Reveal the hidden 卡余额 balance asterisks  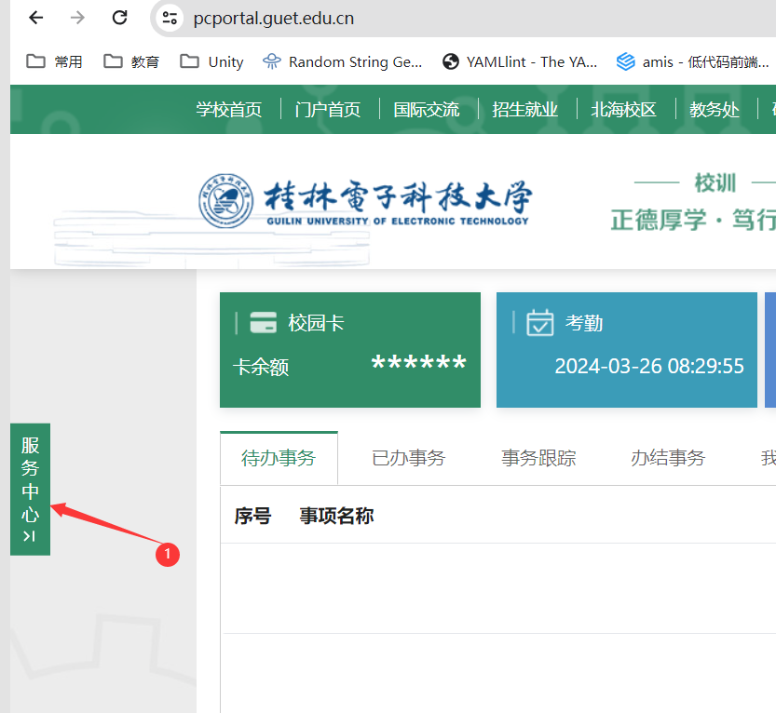pos(418,365)
